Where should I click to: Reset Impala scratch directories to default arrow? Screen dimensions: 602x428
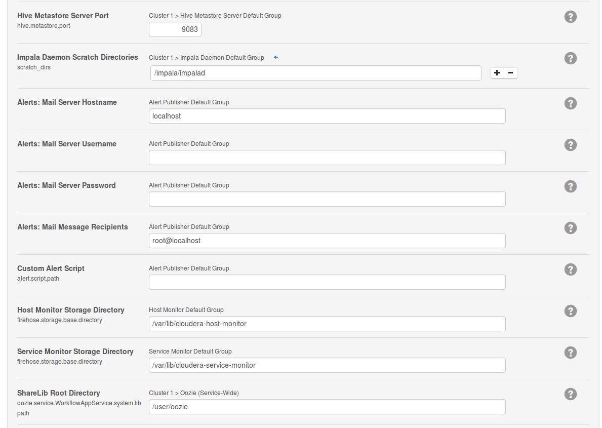[x=276, y=58]
